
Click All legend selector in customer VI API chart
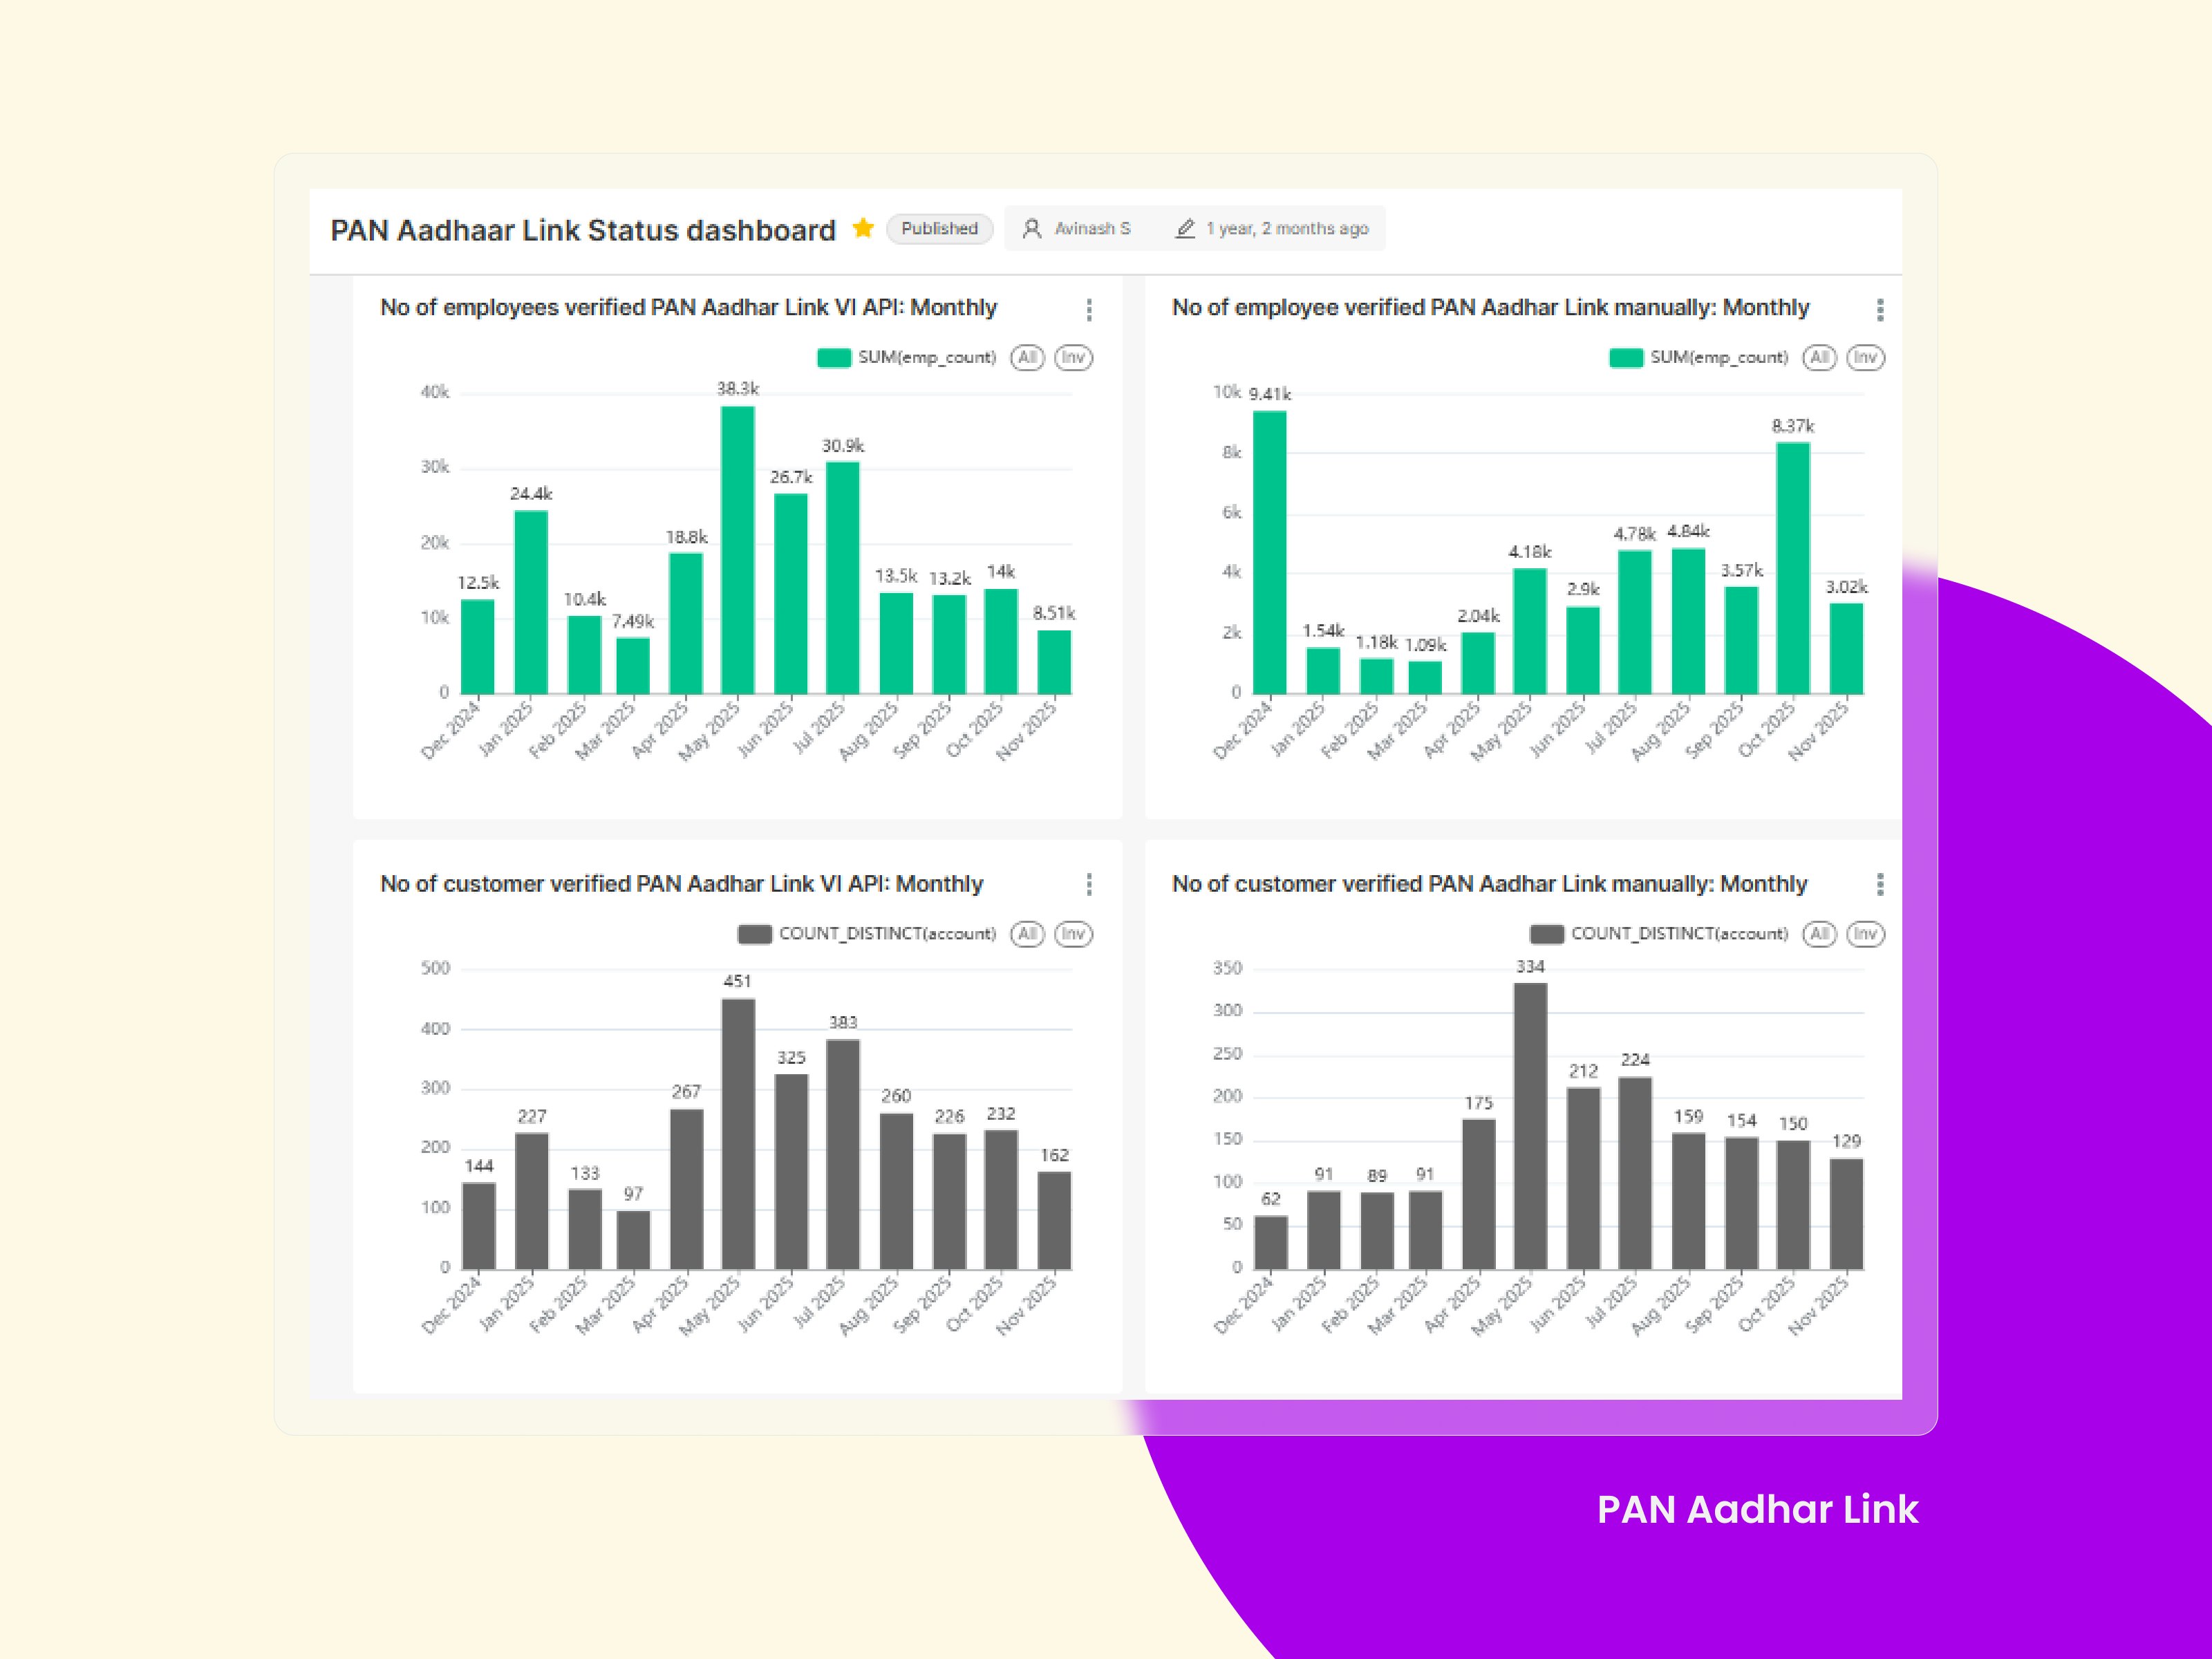point(1027,934)
